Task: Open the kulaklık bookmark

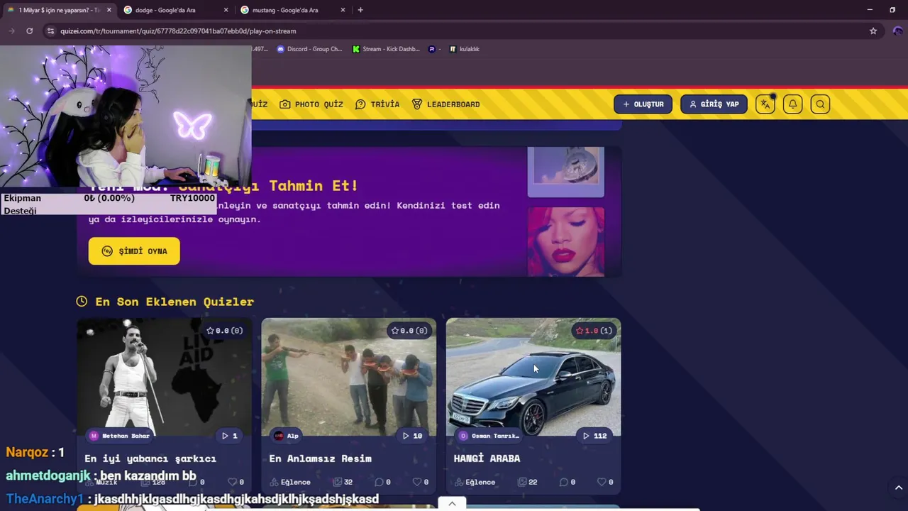Action: [x=465, y=49]
